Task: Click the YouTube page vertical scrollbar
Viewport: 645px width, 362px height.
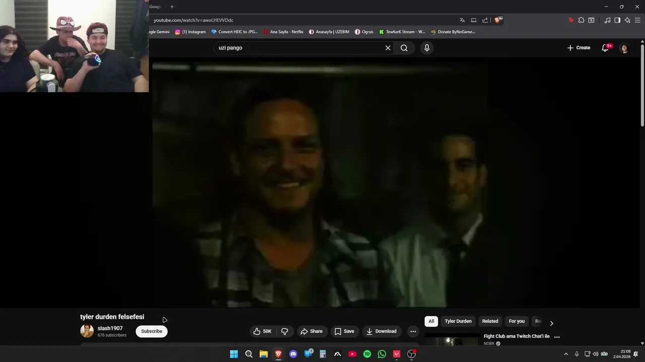Action: 642,85
